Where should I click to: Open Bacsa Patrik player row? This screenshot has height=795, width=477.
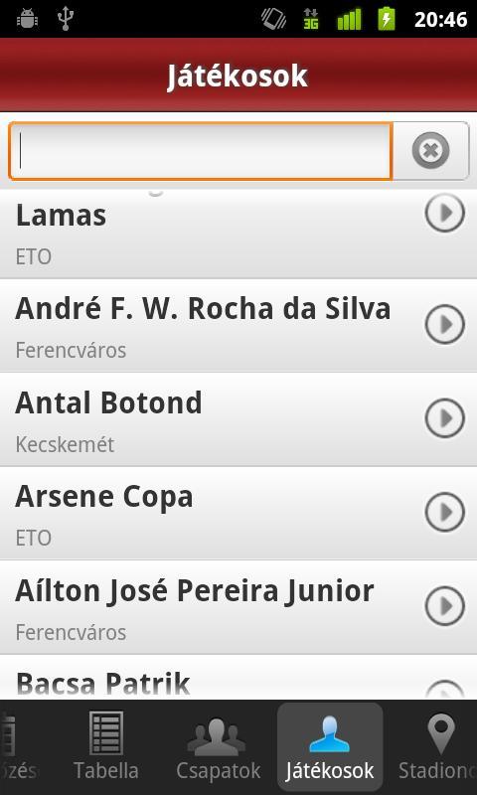click(238, 678)
